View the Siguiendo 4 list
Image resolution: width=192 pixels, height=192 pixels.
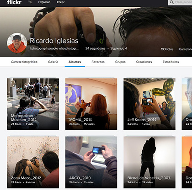pyautogui.click(x=118, y=48)
